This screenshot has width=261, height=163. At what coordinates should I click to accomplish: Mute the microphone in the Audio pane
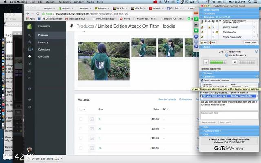point(206,62)
